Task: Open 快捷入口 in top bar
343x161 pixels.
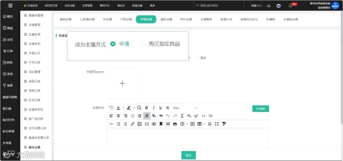Action: click(x=256, y=6)
